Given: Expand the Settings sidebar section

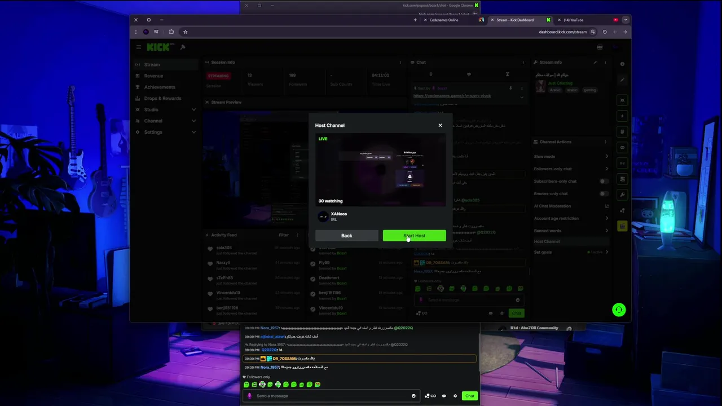Looking at the screenshot, I should pyautogui.click(x=165, y=132).
